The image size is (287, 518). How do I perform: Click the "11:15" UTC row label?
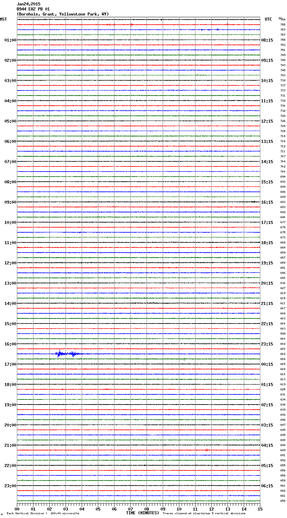[x=267, y=101]
